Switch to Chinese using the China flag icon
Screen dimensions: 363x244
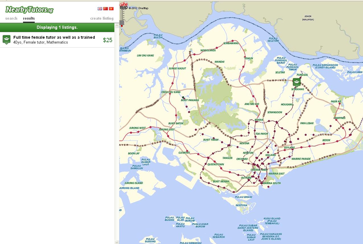click(x=105, y=8)
